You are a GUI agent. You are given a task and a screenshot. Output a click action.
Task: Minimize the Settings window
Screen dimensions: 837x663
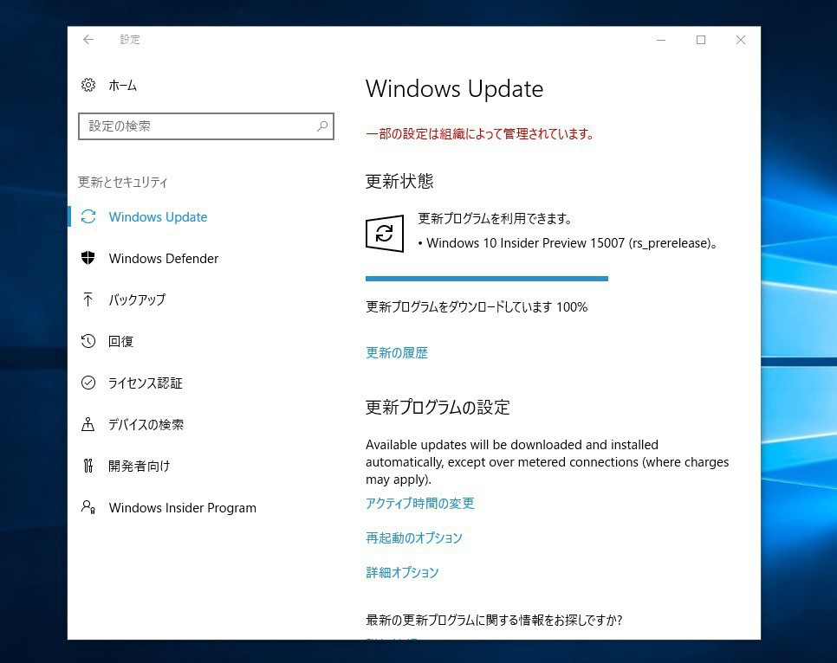(x=661, y=40)
